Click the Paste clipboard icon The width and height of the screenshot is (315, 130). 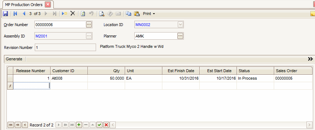[x=137, y=14]
